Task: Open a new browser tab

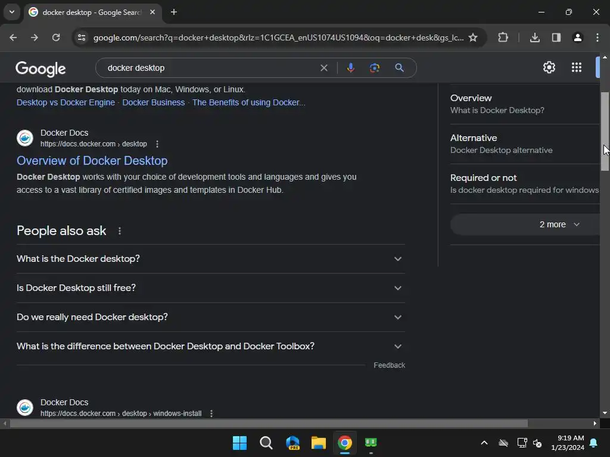Action: pos(174,12)
